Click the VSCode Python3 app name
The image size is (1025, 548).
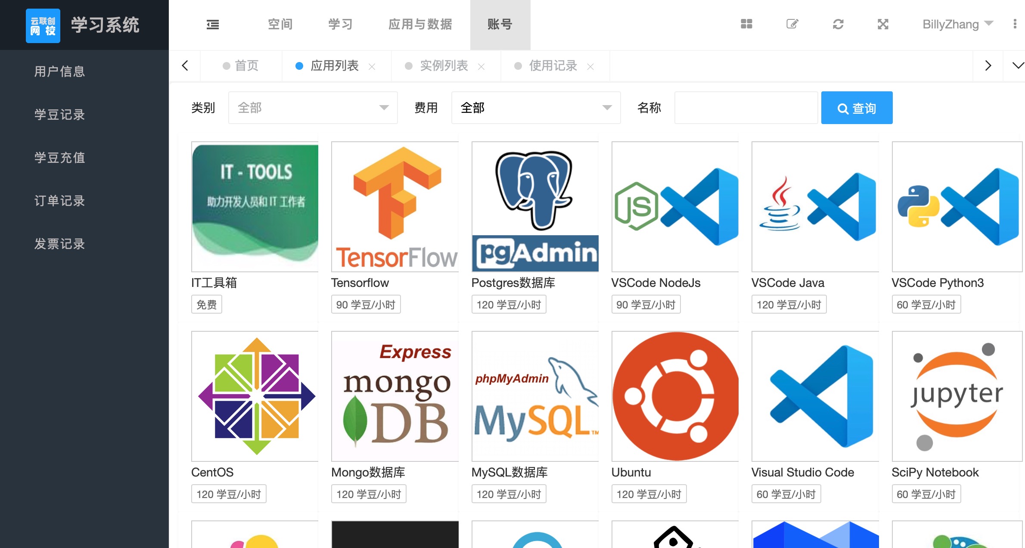[x=938, y=283]
